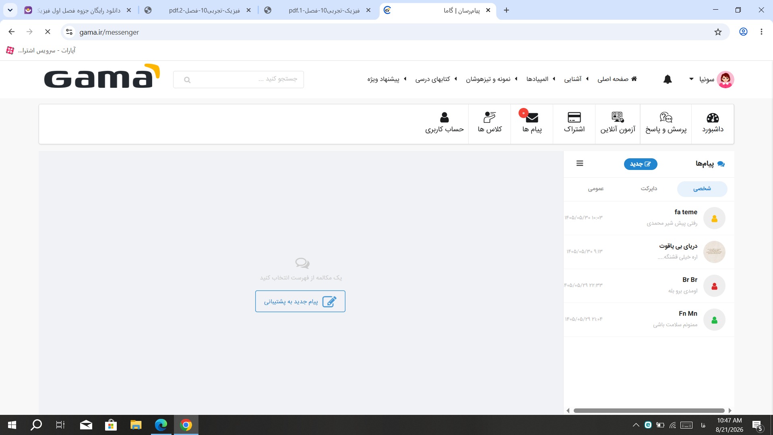Screen dimensions: 773x435
Task: Click the notification bell icon
Action: pos(668,79)
